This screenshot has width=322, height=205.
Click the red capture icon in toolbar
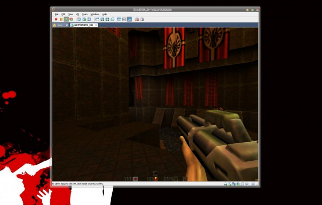coord(137,19)
